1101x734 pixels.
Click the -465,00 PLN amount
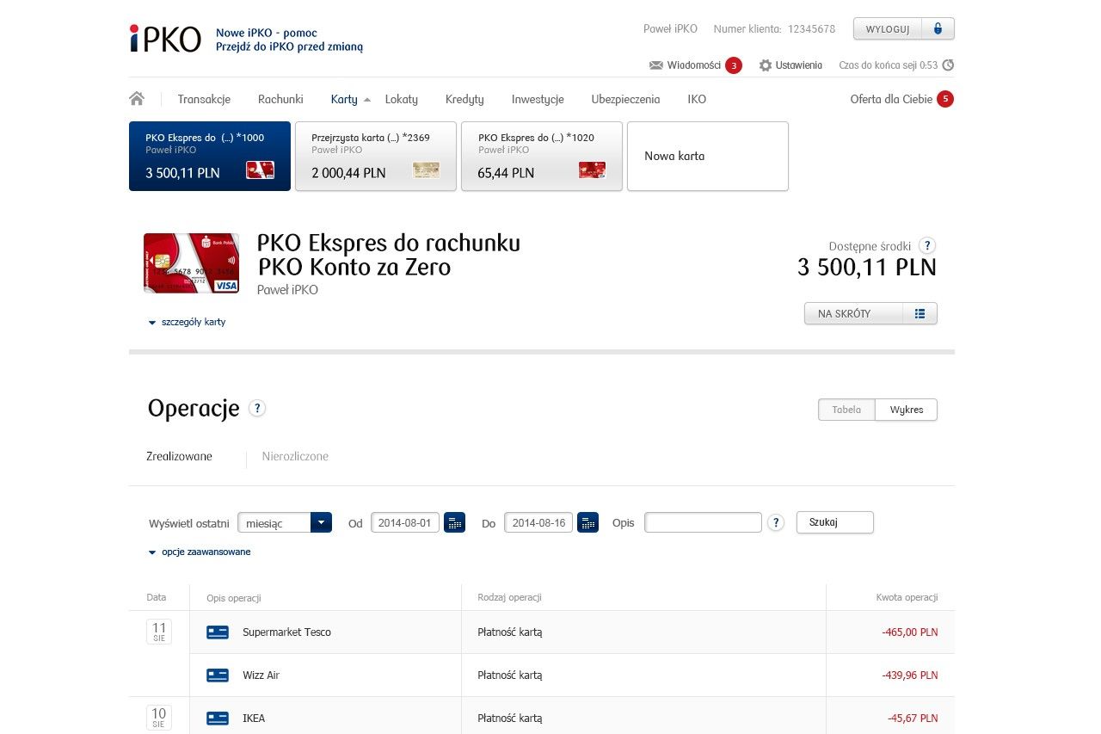click(909, 632)
